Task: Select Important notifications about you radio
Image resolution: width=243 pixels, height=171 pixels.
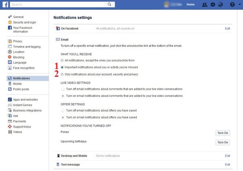Action: 62,67
